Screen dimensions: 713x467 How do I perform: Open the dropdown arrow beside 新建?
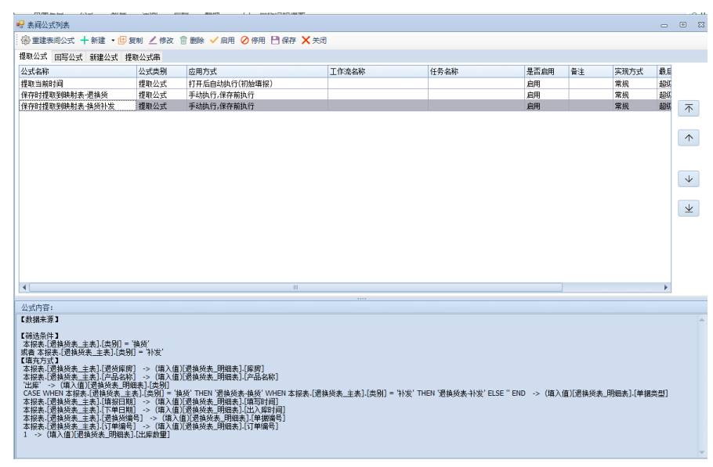click(x=113, y=40)
